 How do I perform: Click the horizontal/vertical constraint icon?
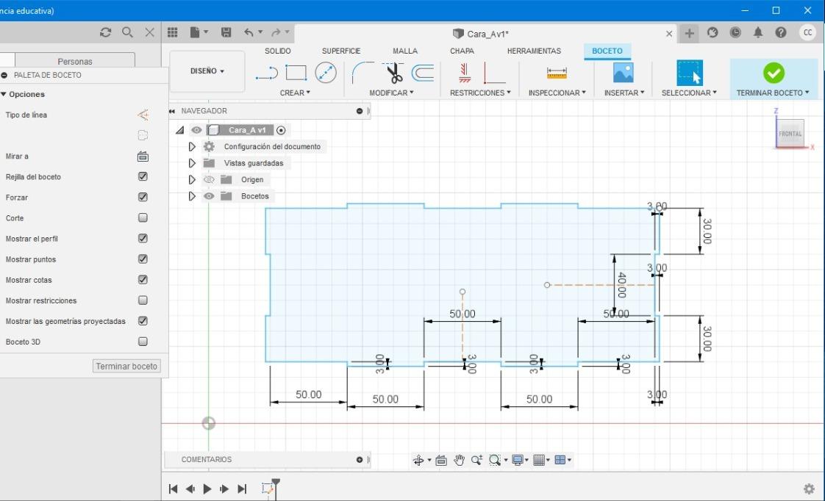click(x=465, y=73)
